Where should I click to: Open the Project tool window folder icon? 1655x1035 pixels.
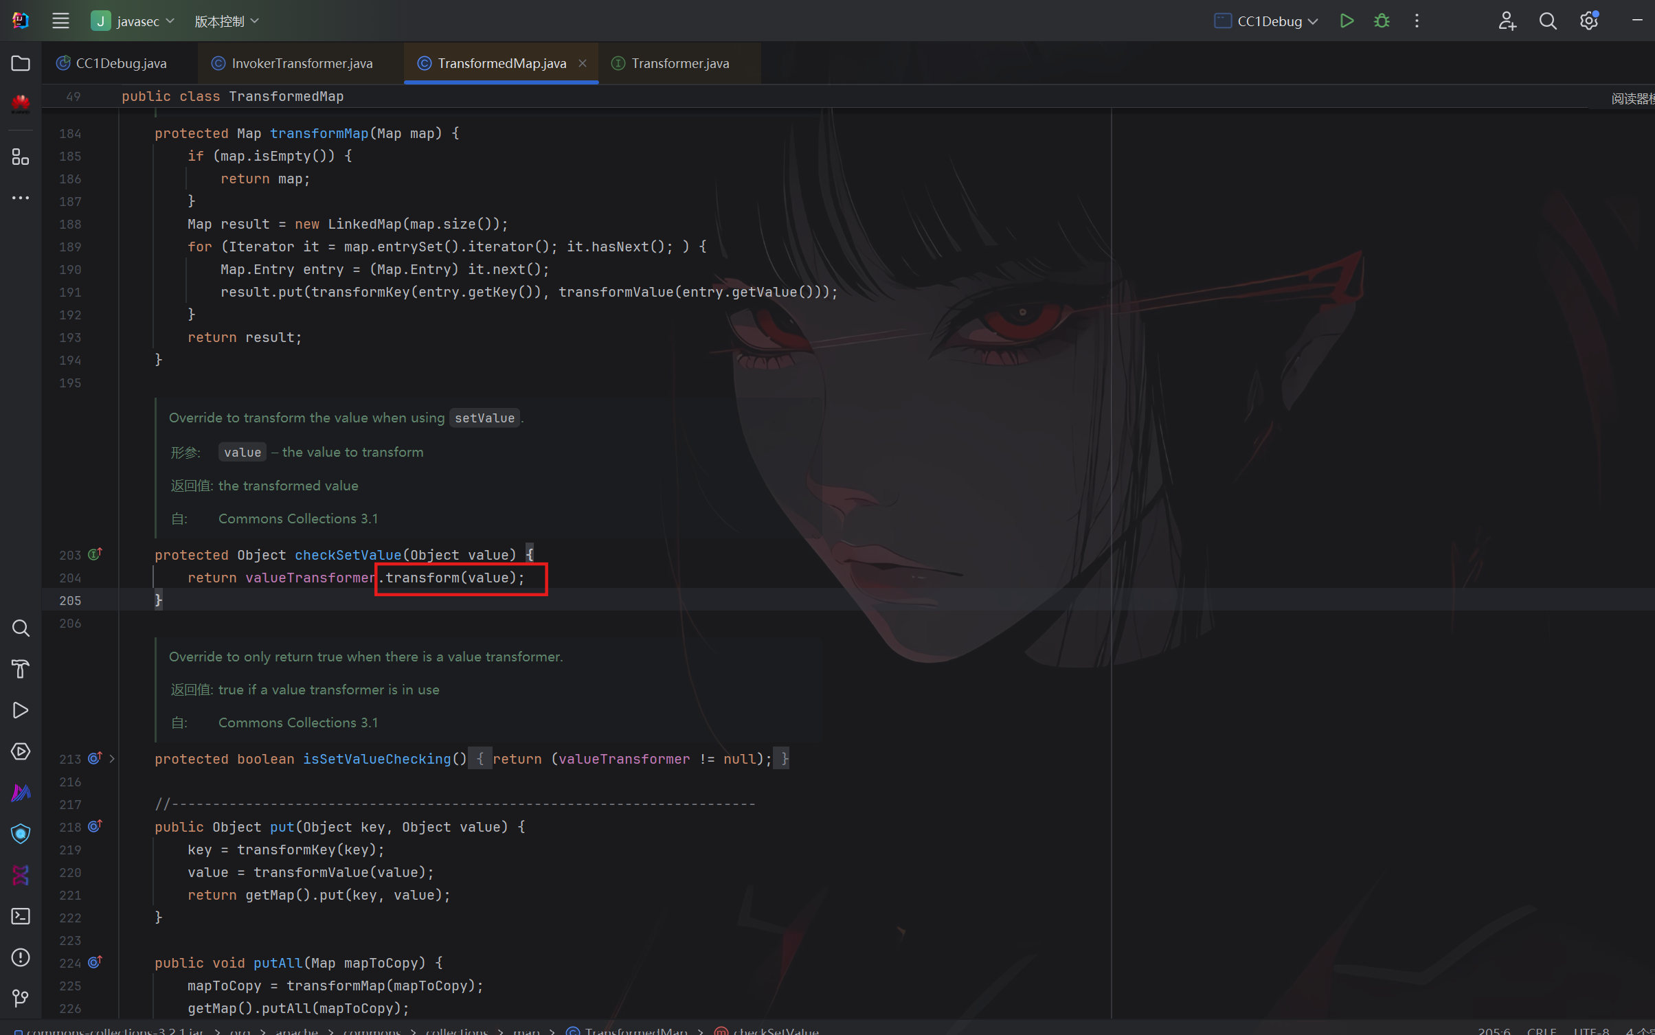[21, 63]
